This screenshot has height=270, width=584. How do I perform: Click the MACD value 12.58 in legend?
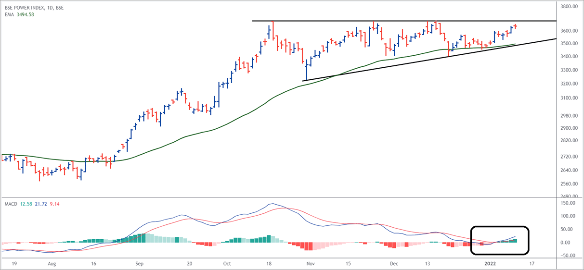pos(26,204)
